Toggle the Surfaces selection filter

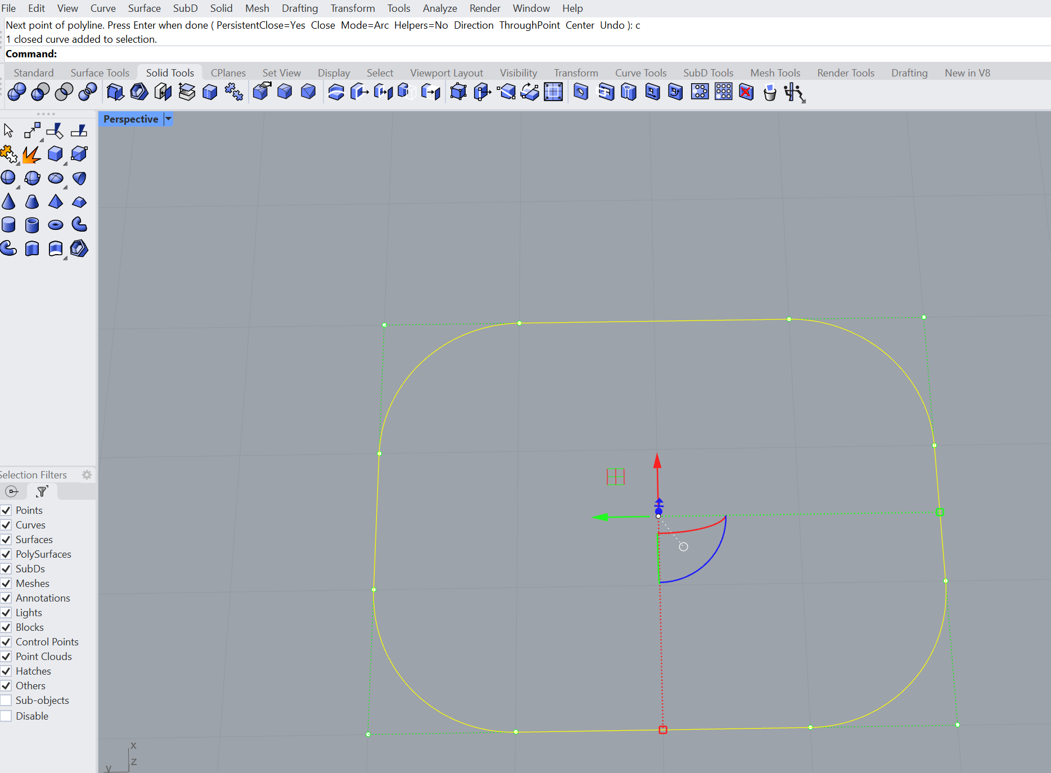click(x=6, y=540)
